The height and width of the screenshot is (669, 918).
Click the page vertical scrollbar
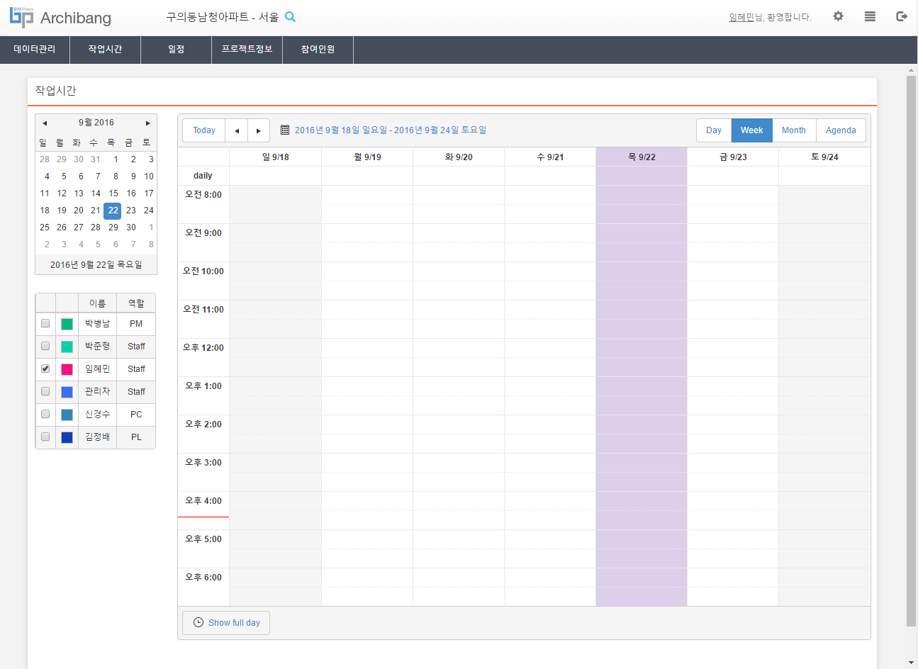click(911, 351)
